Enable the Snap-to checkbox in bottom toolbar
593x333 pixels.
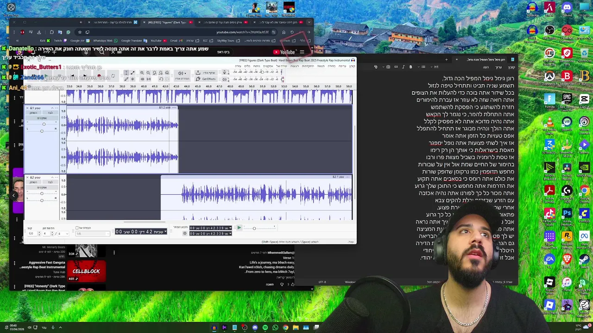(77, 228)
